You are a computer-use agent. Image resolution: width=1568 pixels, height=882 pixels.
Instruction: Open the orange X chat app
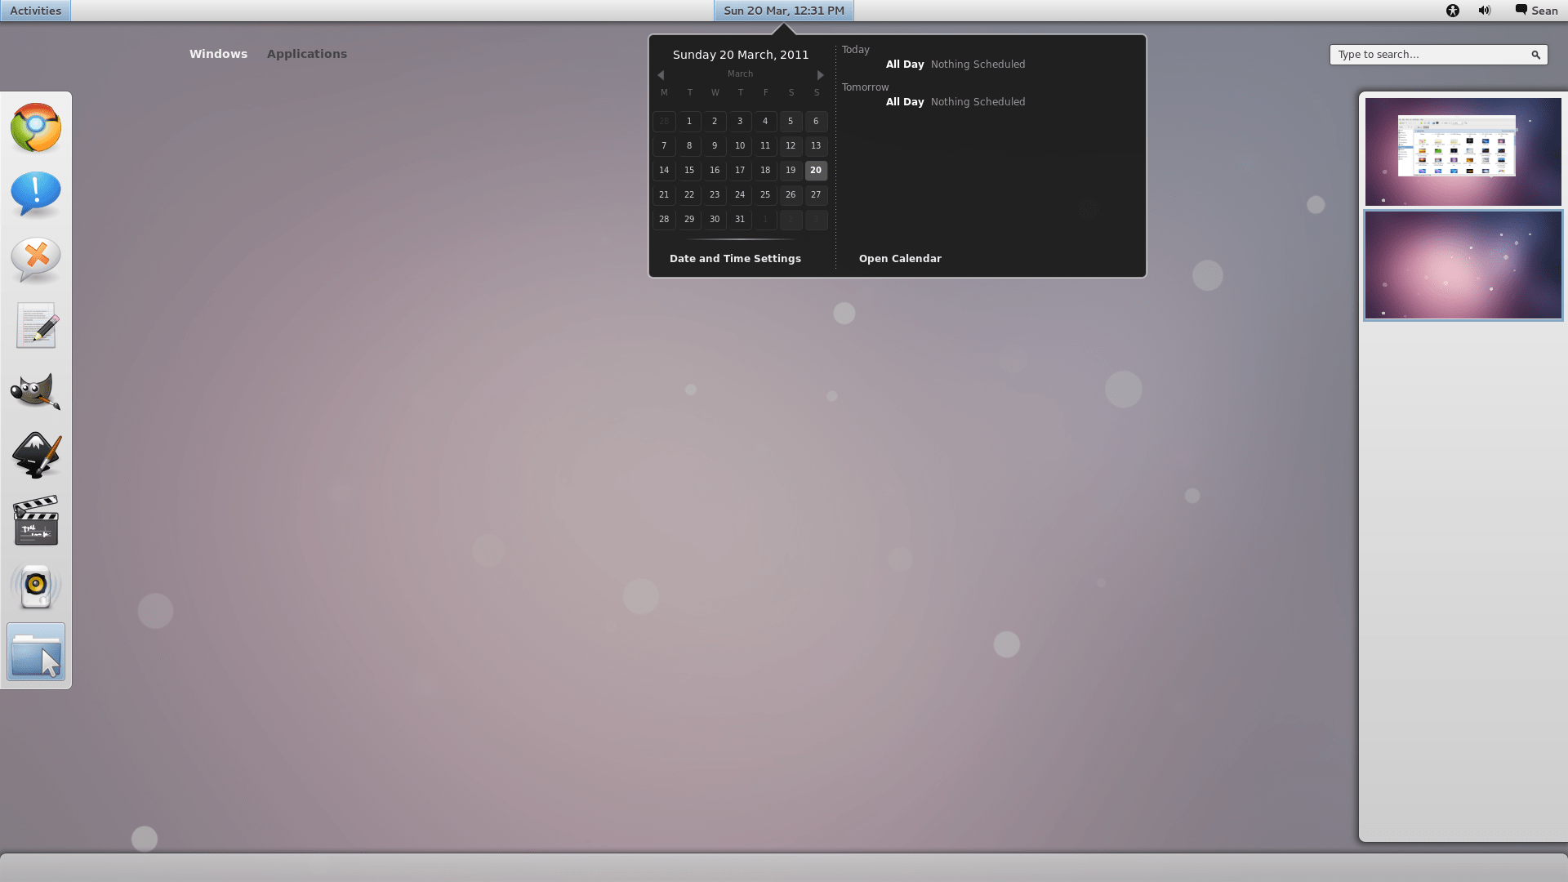(x=36, y=260)
